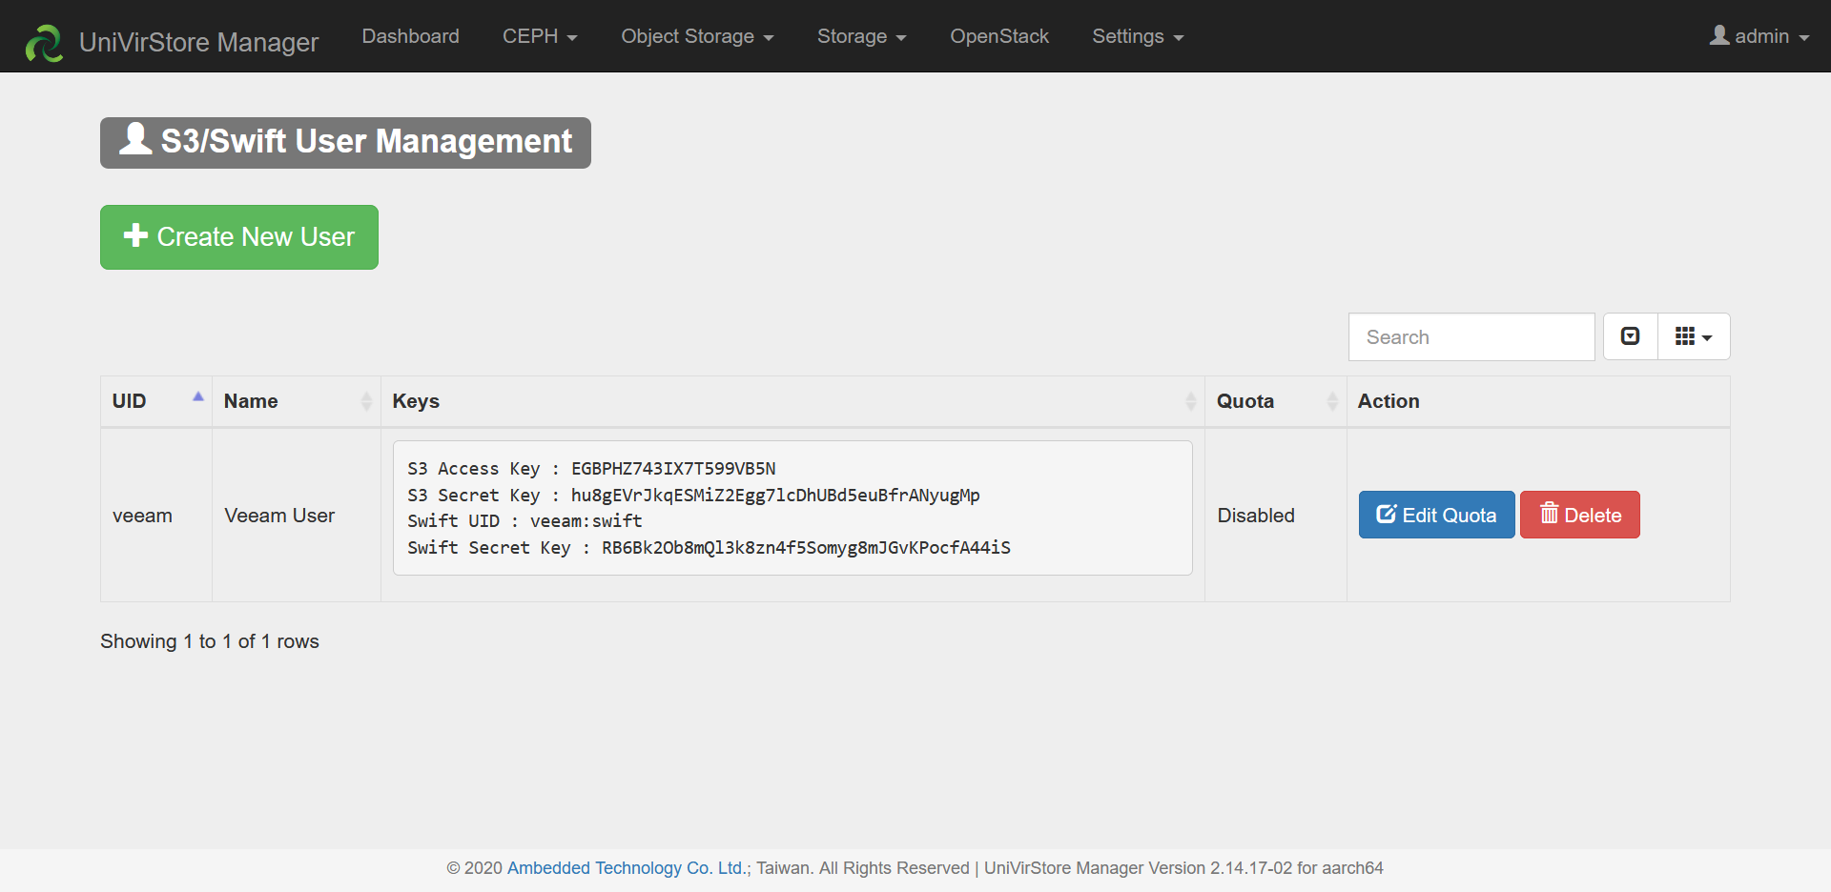This screenshot has height=892, width=1831.
Task: Open the admin user dropdown
Action: pyautogui.click(x=1759, y=36)
